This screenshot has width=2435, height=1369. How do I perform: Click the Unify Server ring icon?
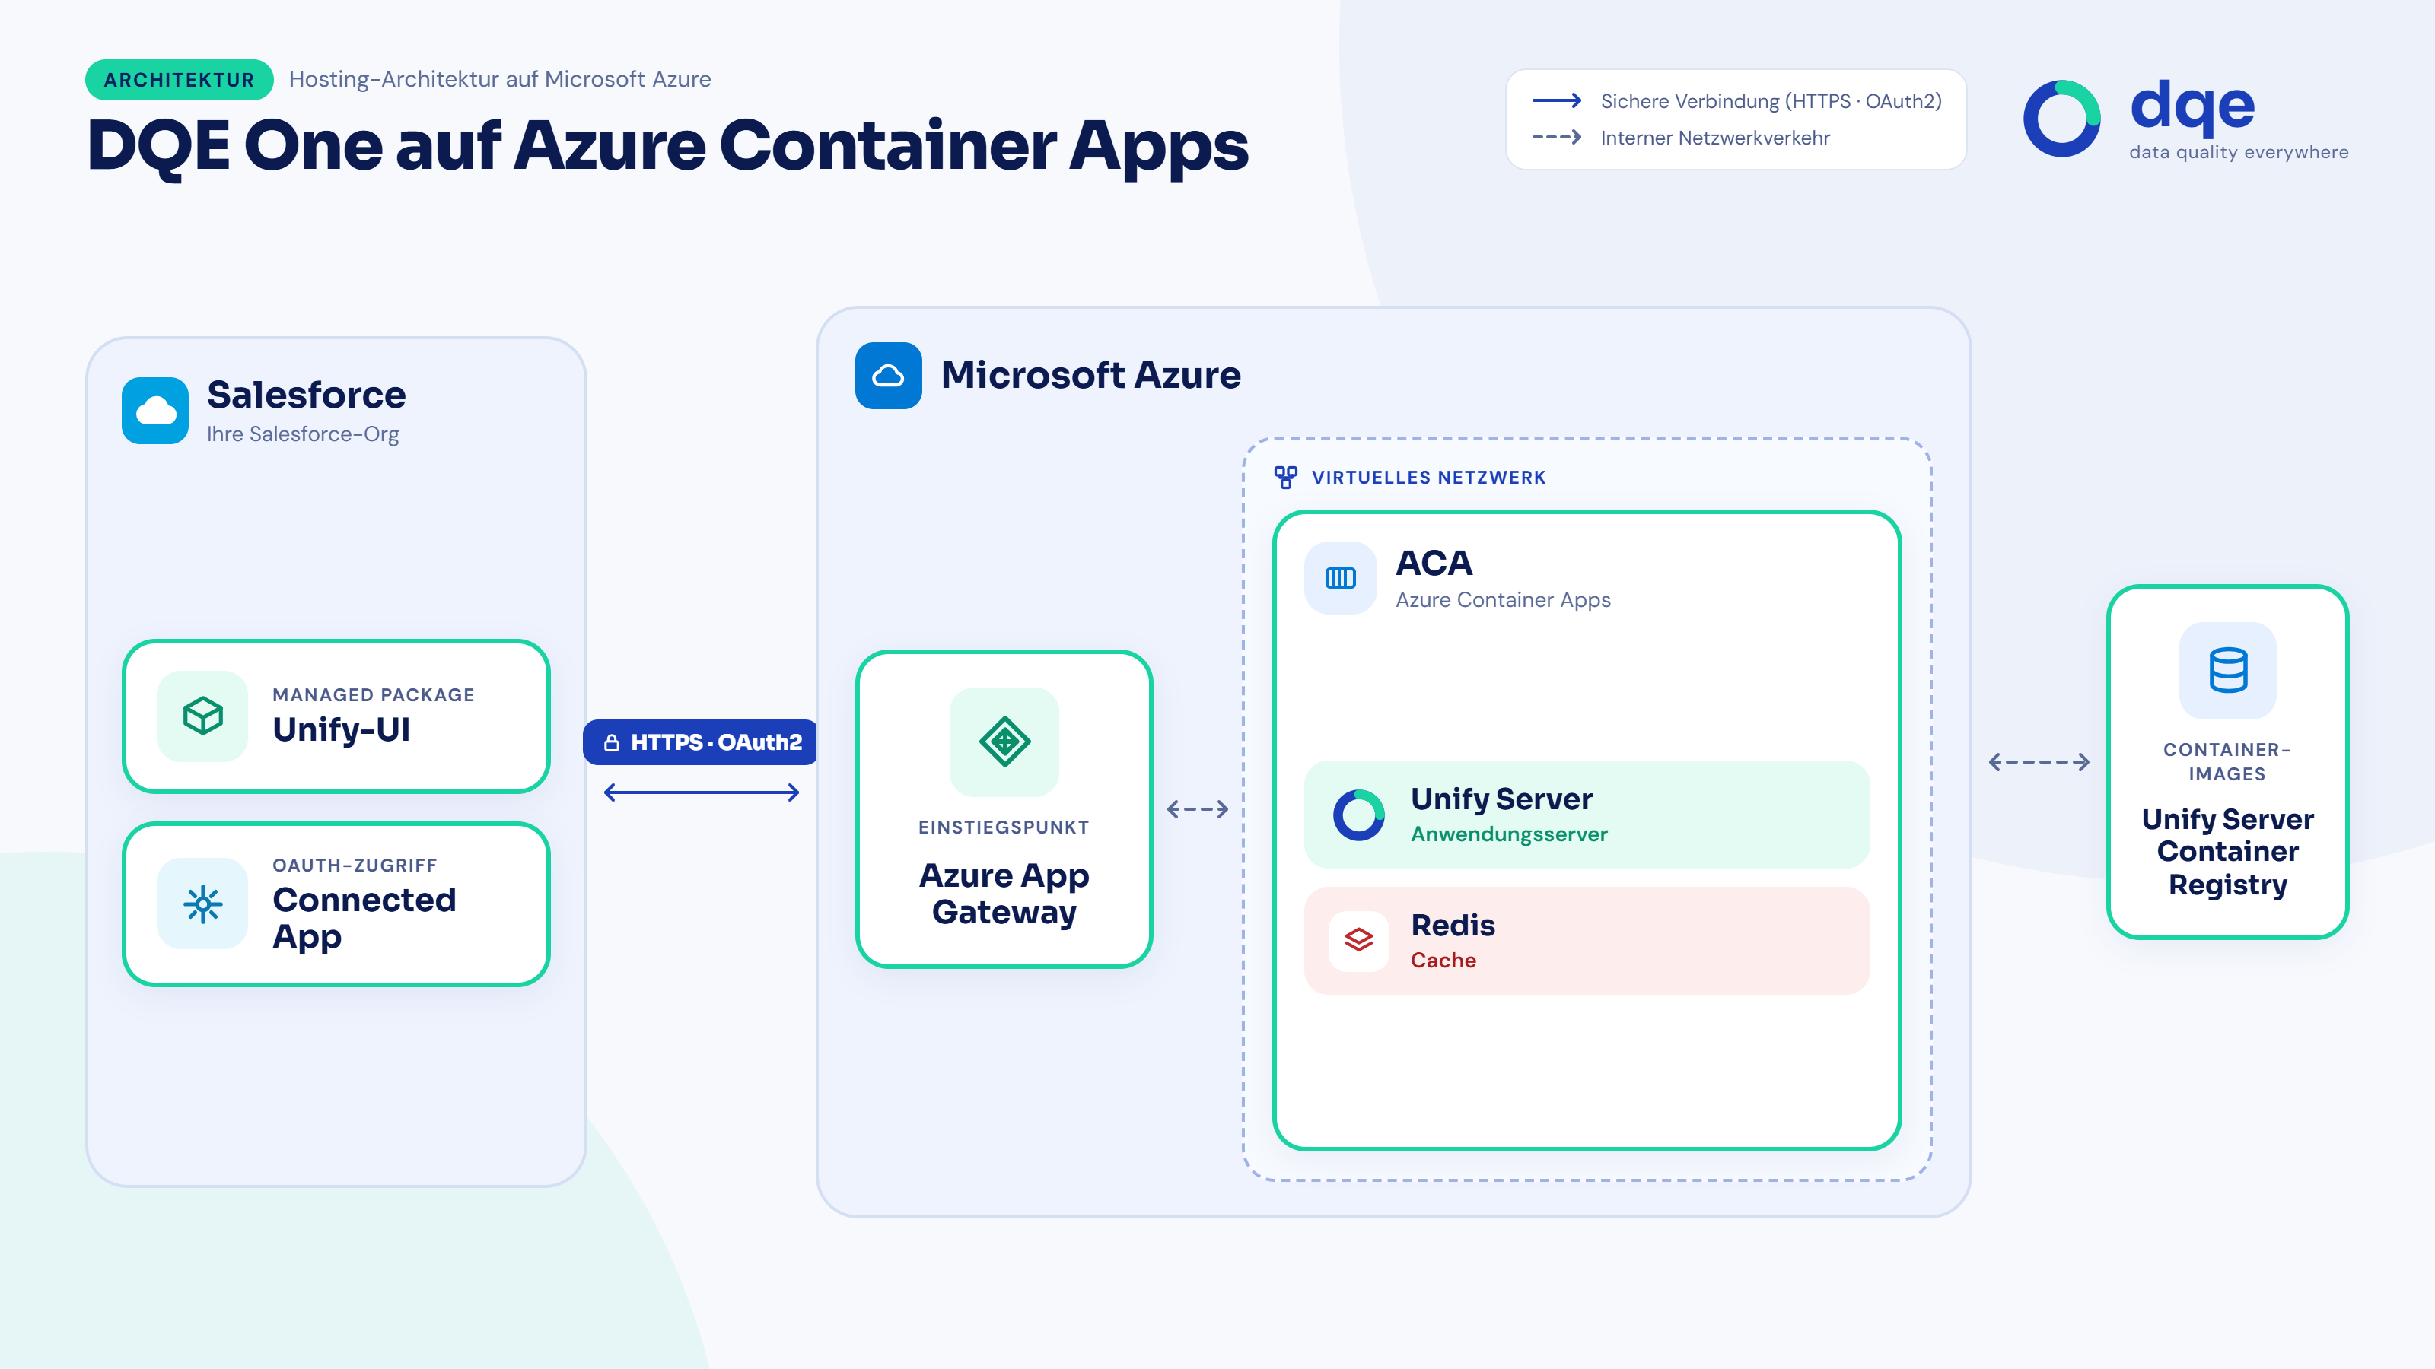1359,815
